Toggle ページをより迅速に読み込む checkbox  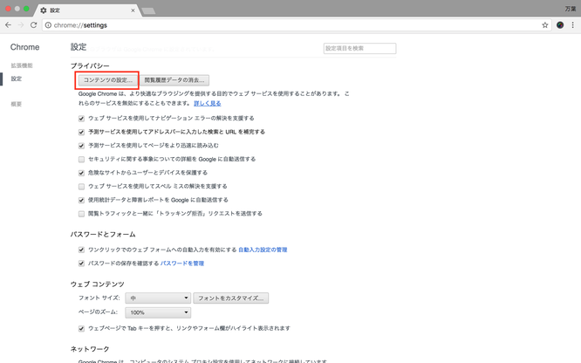81,146
